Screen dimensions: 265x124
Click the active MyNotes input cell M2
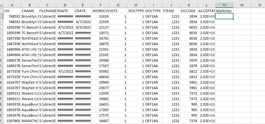coord(224,16)
